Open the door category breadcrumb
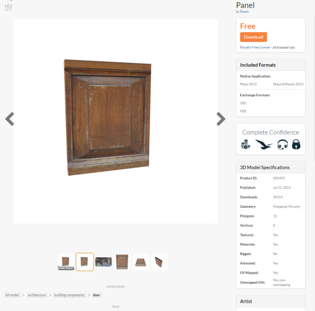 point(97,295)
